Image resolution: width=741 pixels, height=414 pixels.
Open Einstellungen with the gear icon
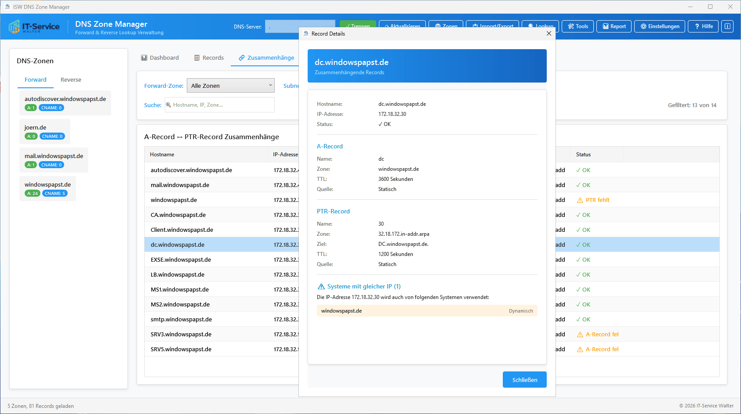(x=659, y=26)
